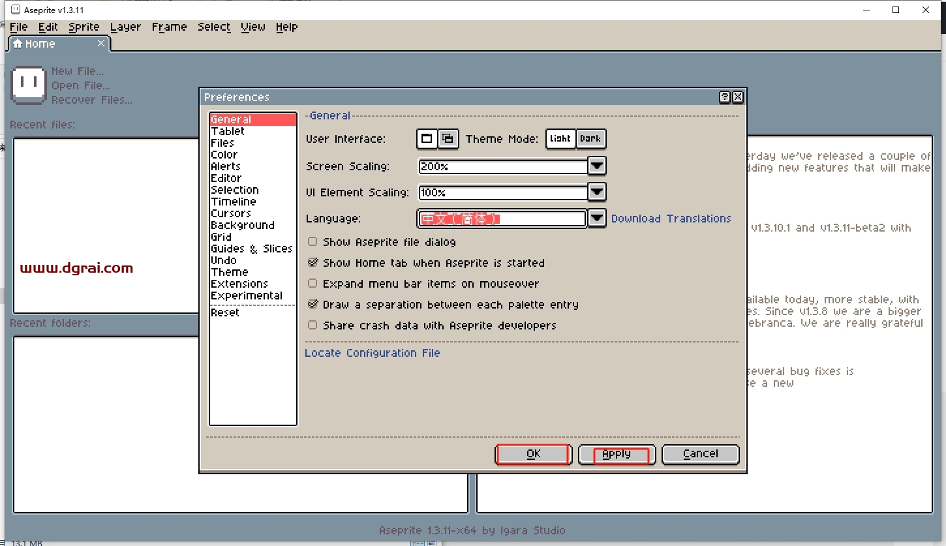Select Files preferences section

click(252, 143)
